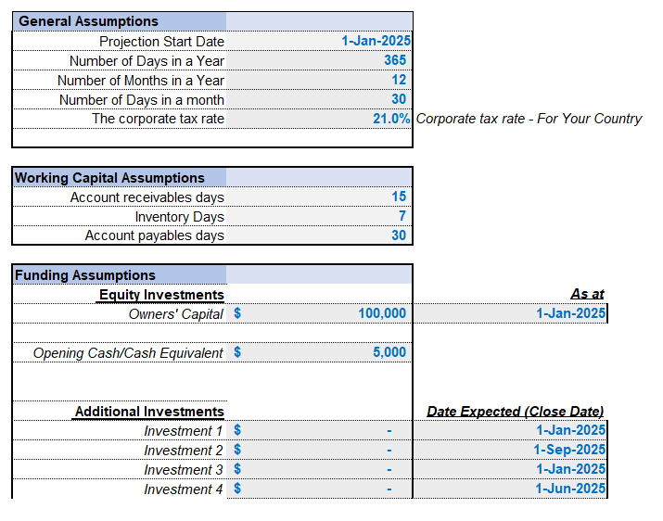Viewport: 663px width, 521px height.
Task: Click the dollar sign beside Opening Cash
Action: coord(237,352)
